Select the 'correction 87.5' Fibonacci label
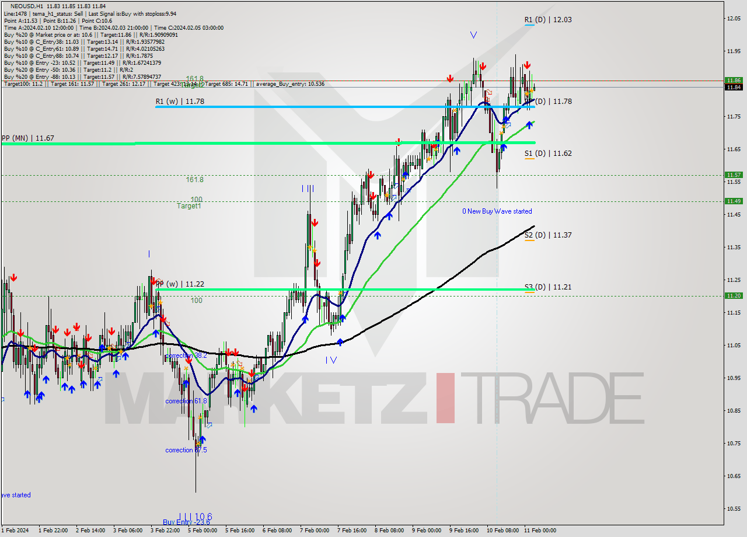This screenshot has width=747, height=537. point(186,450)
